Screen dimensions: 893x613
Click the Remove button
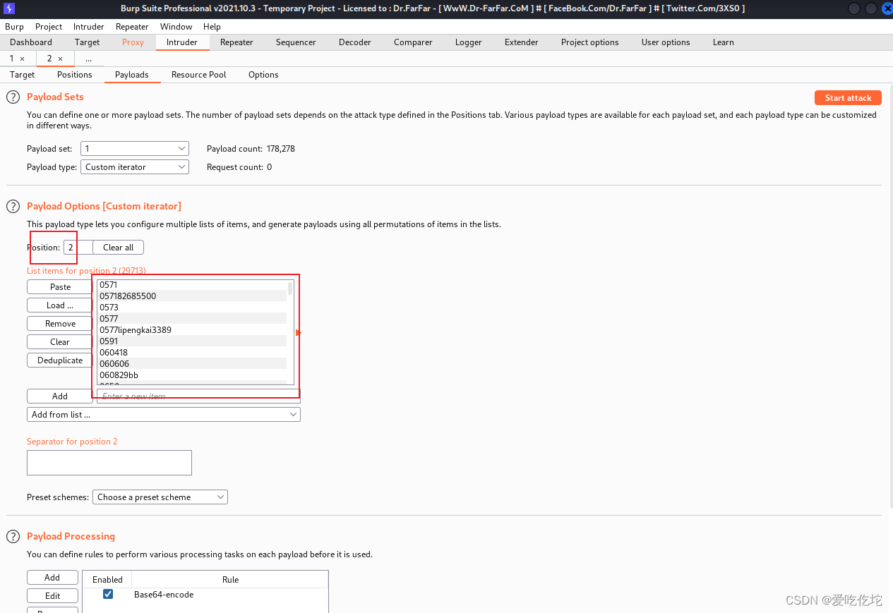[60, 324]
